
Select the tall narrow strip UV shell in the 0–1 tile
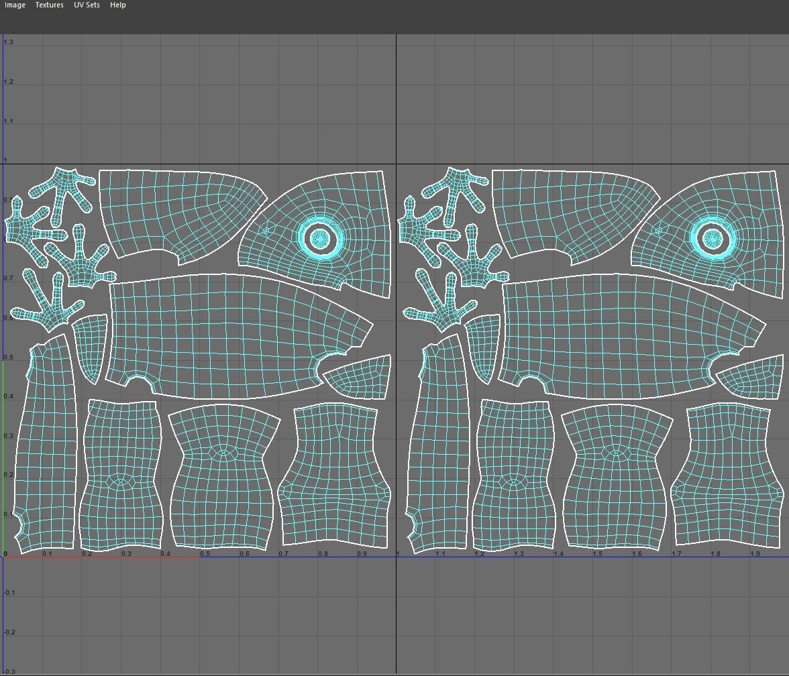tap(46, 443)
